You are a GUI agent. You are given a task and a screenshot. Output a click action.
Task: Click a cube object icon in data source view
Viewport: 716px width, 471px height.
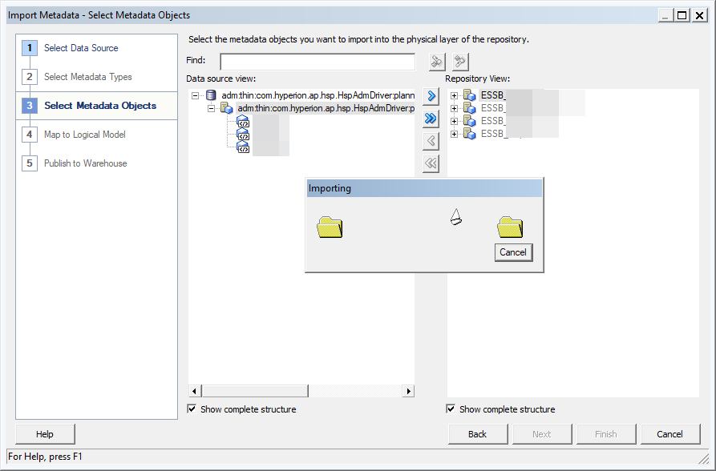[x=241, y=122]
